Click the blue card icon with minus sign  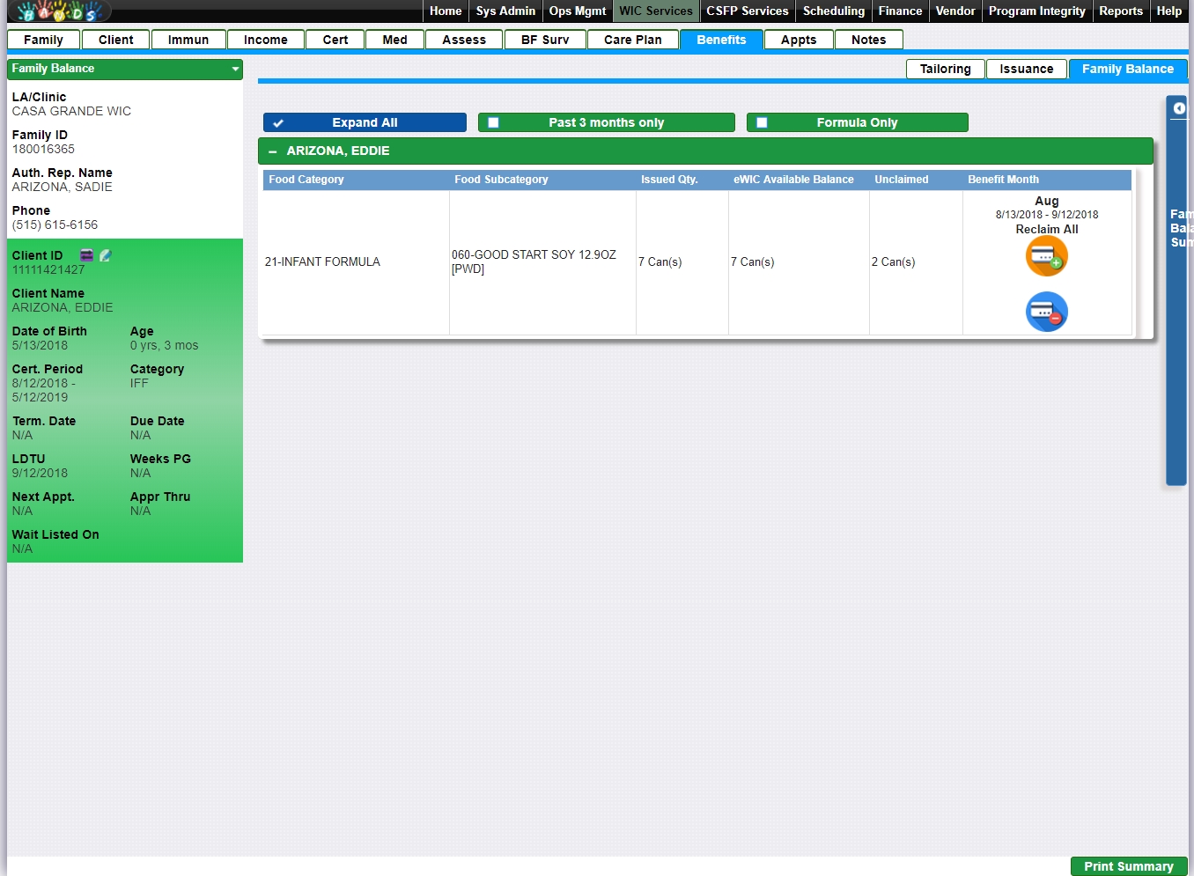tap(1046, 312)
